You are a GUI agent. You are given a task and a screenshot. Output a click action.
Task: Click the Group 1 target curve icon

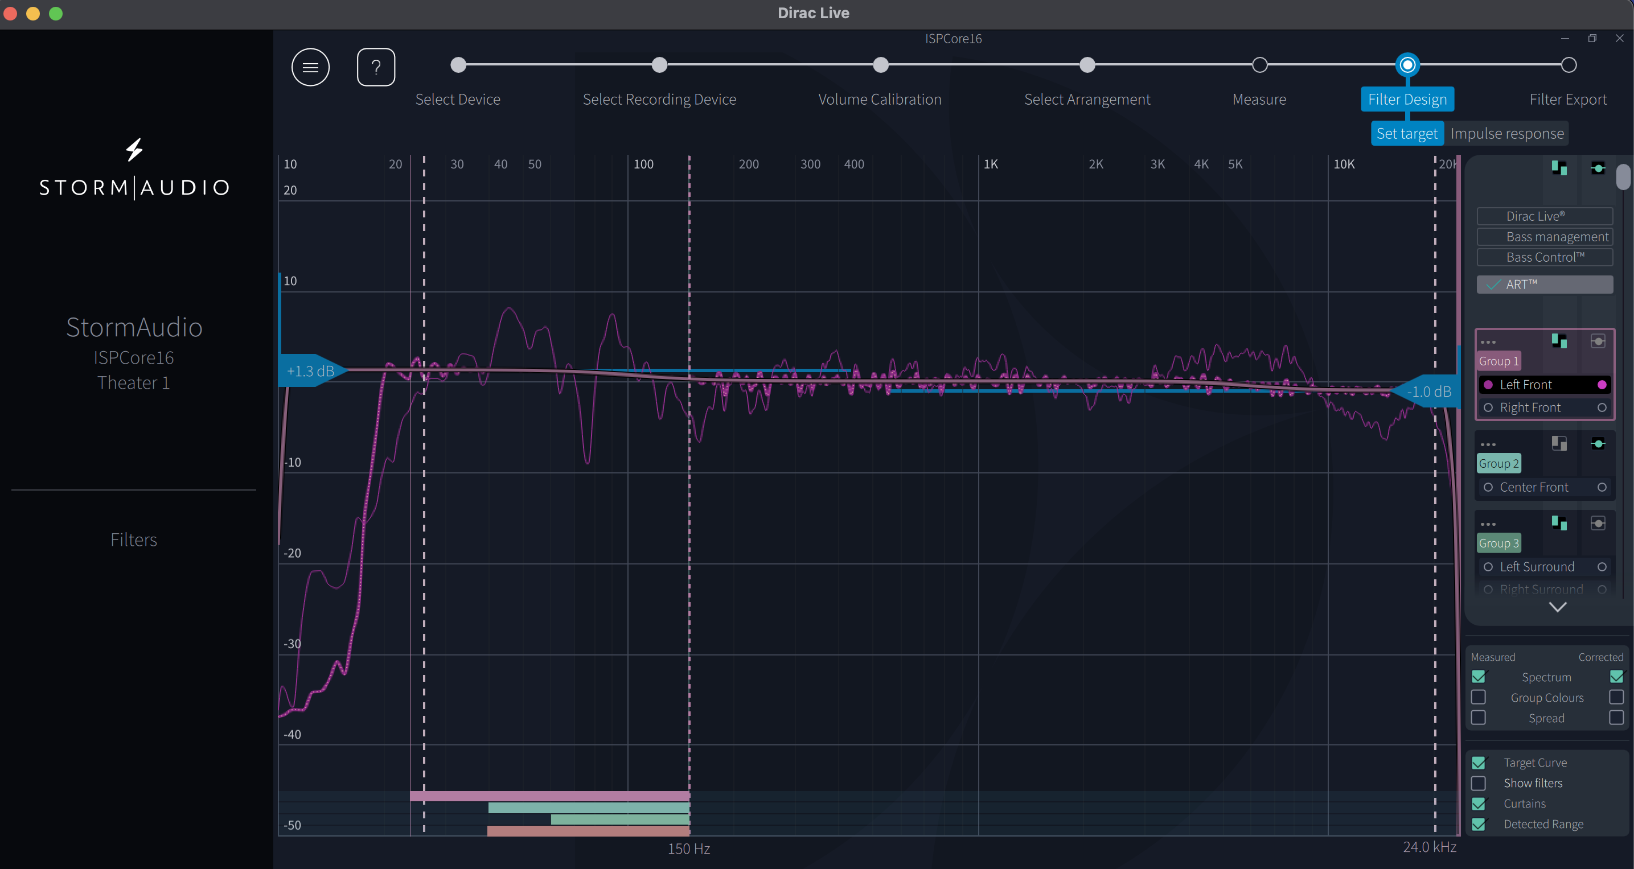click(1559, 341)
